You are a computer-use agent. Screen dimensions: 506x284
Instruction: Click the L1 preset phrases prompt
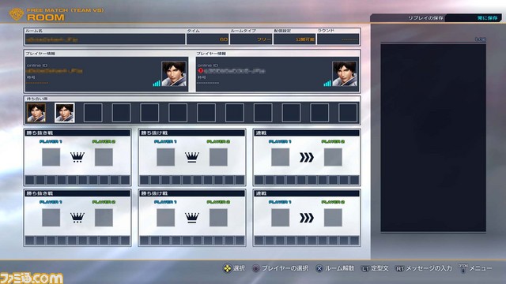(375, 268)
